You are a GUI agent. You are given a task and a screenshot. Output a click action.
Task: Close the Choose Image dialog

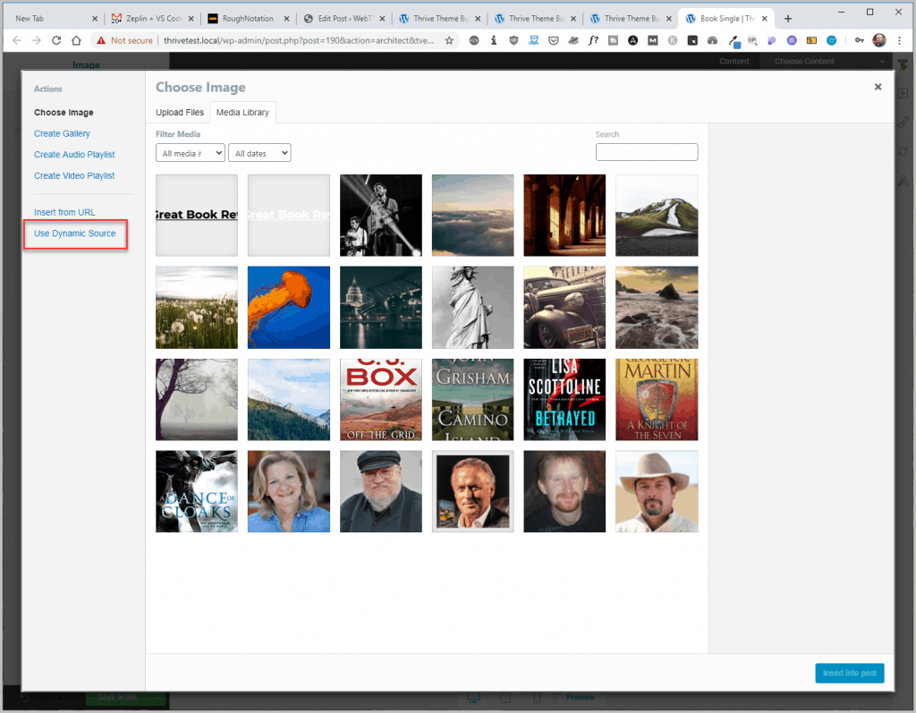[878, 87]
